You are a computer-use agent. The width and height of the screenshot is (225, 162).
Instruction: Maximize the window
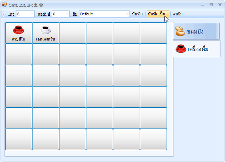click(211, 5)
